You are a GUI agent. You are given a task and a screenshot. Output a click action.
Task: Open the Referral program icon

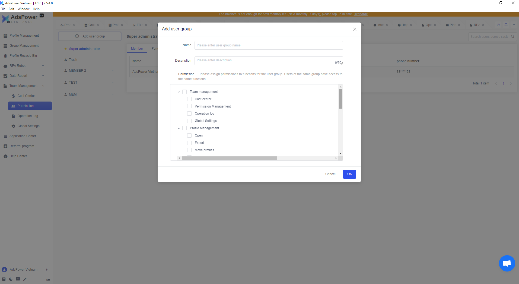(x=5, y=146)
